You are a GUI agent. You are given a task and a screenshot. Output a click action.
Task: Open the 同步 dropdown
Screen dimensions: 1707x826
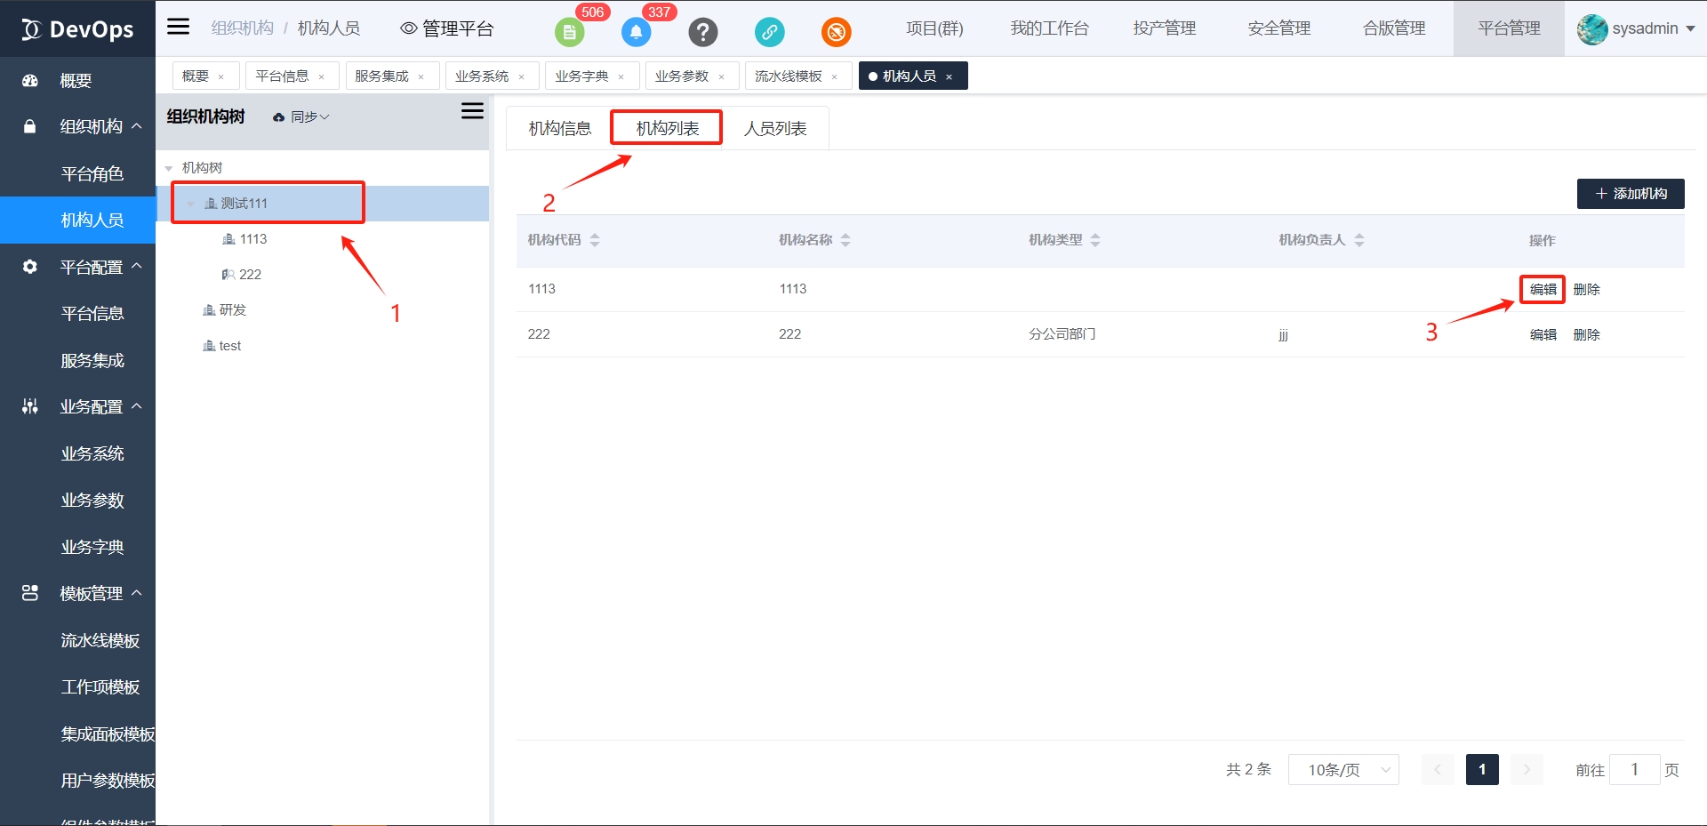302,117
